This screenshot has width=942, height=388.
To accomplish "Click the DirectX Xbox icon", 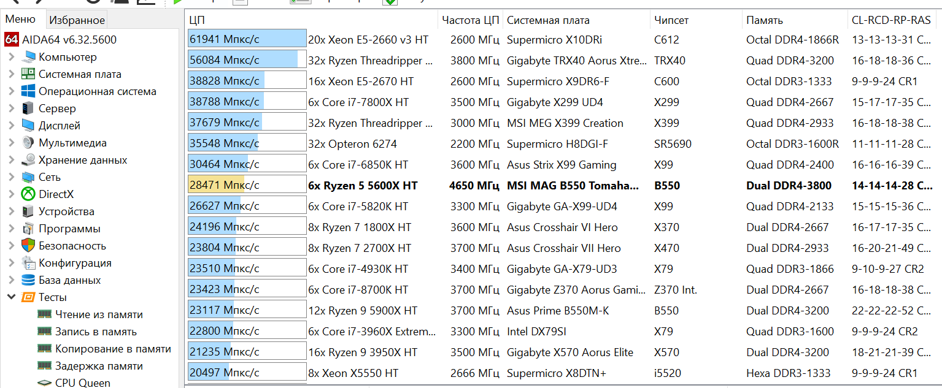I will [x=28, y=194].
